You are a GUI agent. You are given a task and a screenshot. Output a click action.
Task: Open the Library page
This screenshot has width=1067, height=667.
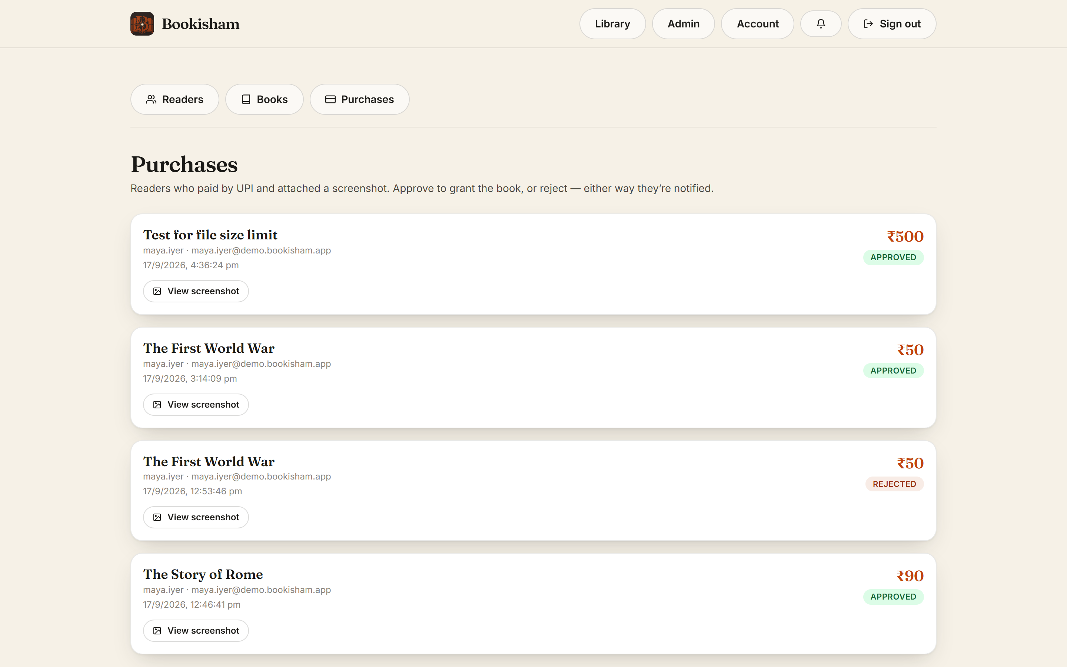612,24
